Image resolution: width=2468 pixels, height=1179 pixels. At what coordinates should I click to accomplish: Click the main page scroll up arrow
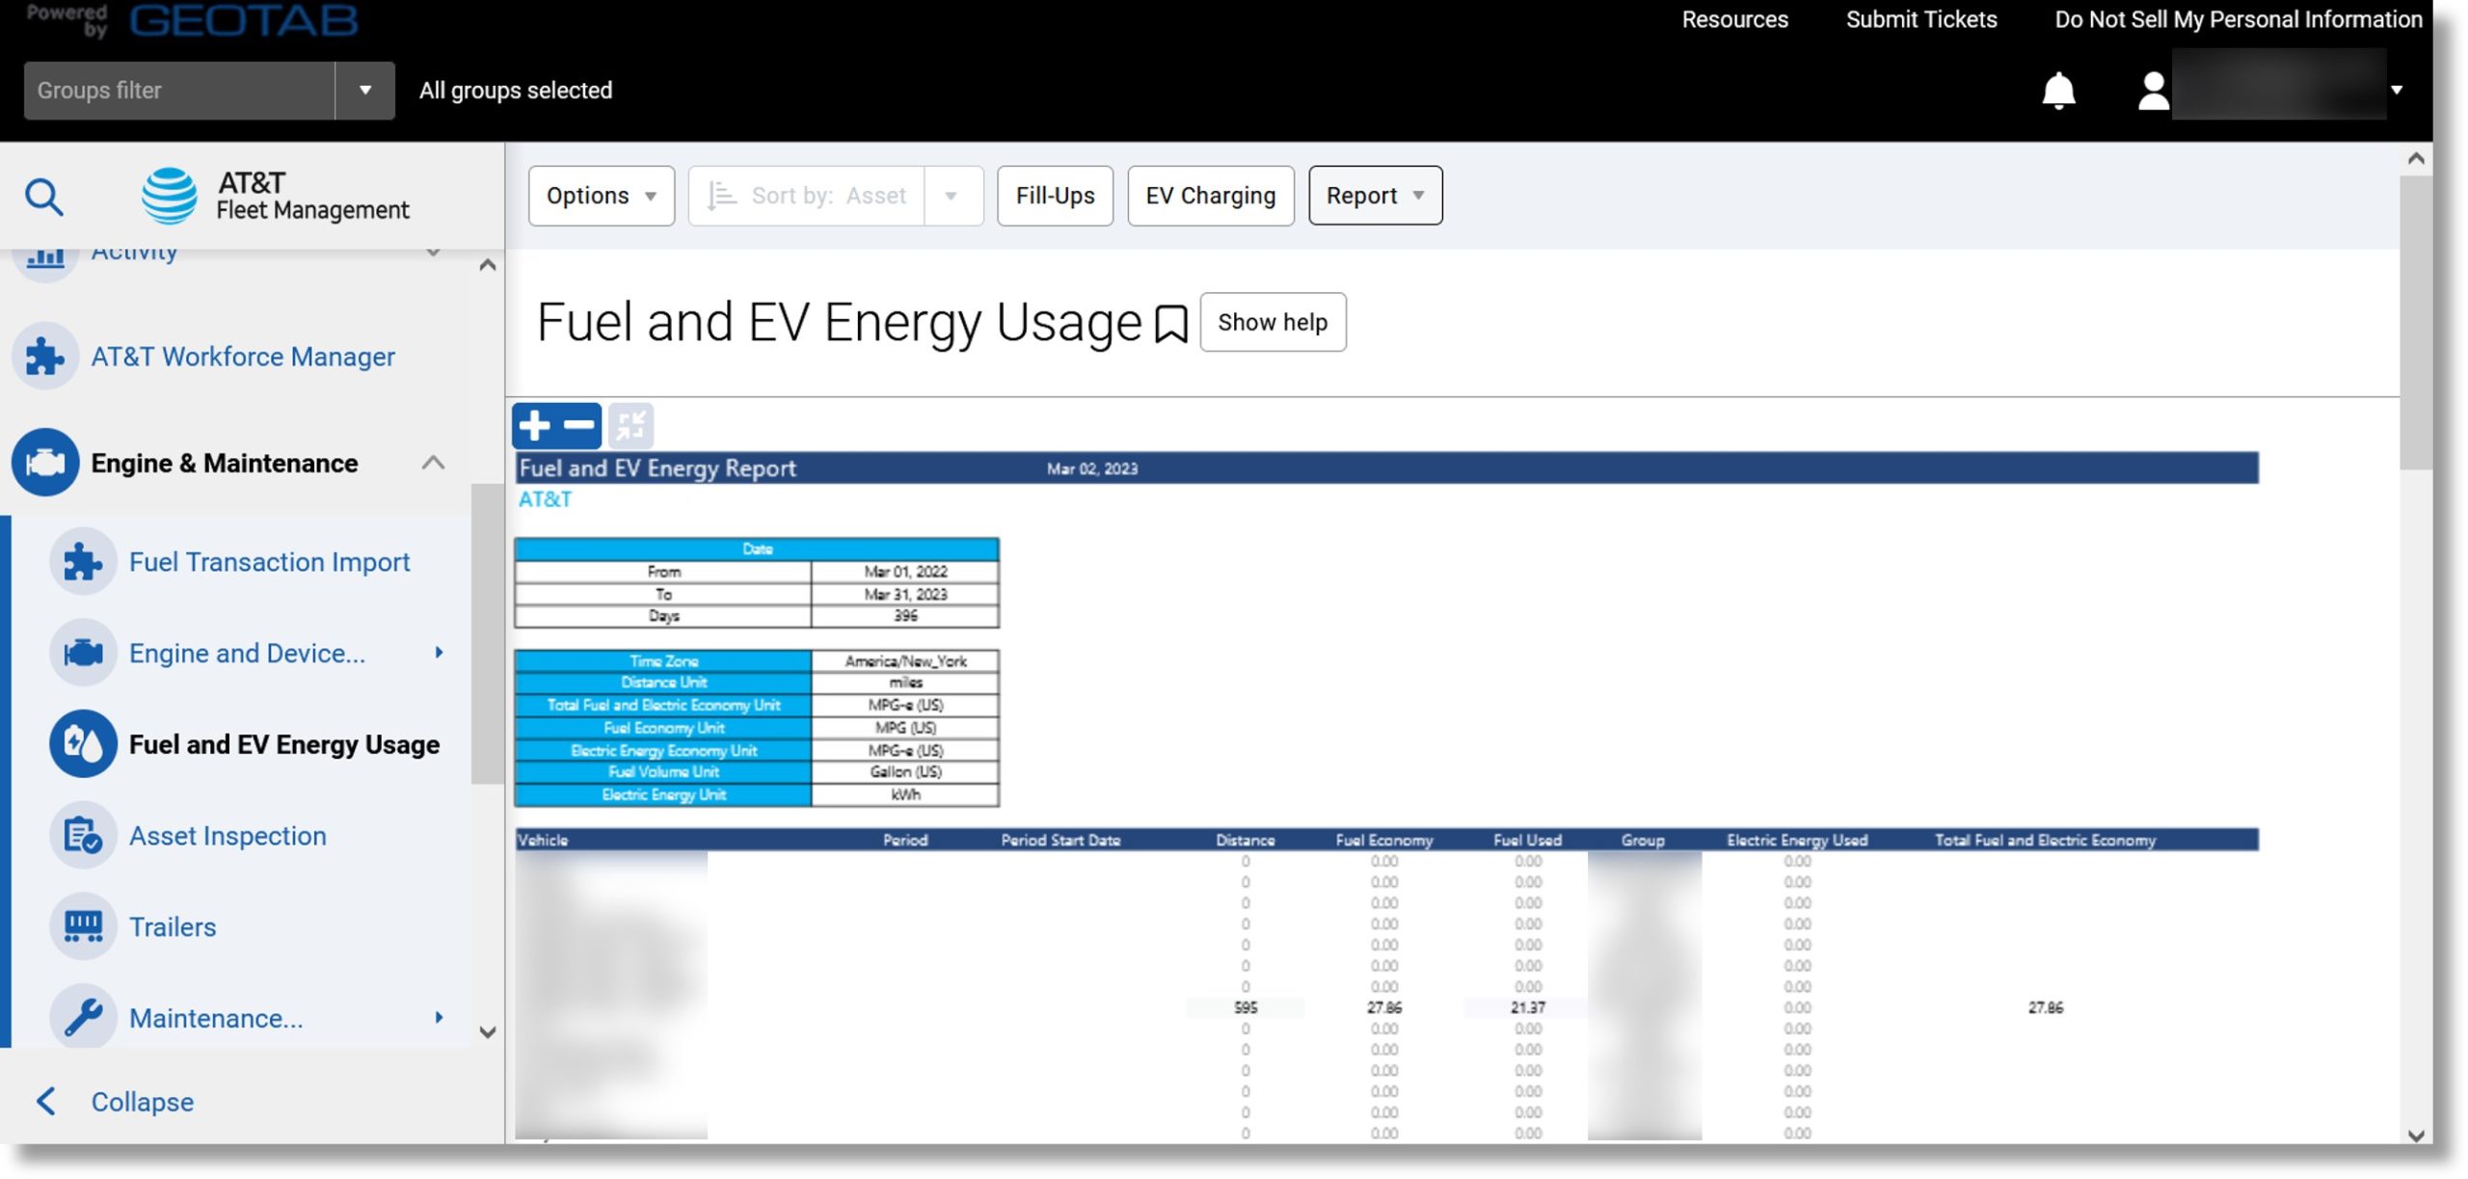[2415, 158]
